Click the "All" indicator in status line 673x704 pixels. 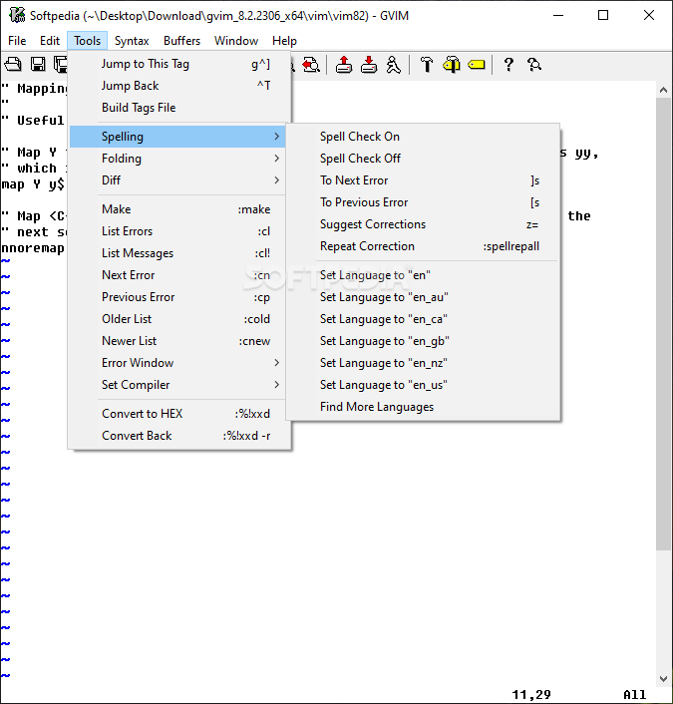pyautogui.click(x=634, y=695)
